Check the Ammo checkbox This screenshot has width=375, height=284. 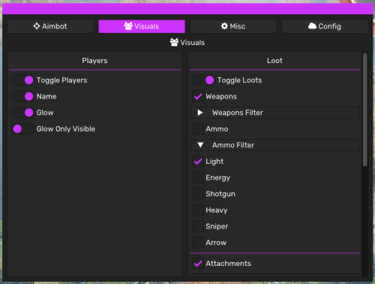[x=198, y=129]
